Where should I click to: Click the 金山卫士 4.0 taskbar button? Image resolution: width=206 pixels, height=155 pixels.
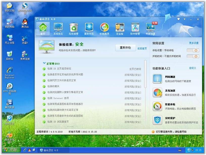54,150
